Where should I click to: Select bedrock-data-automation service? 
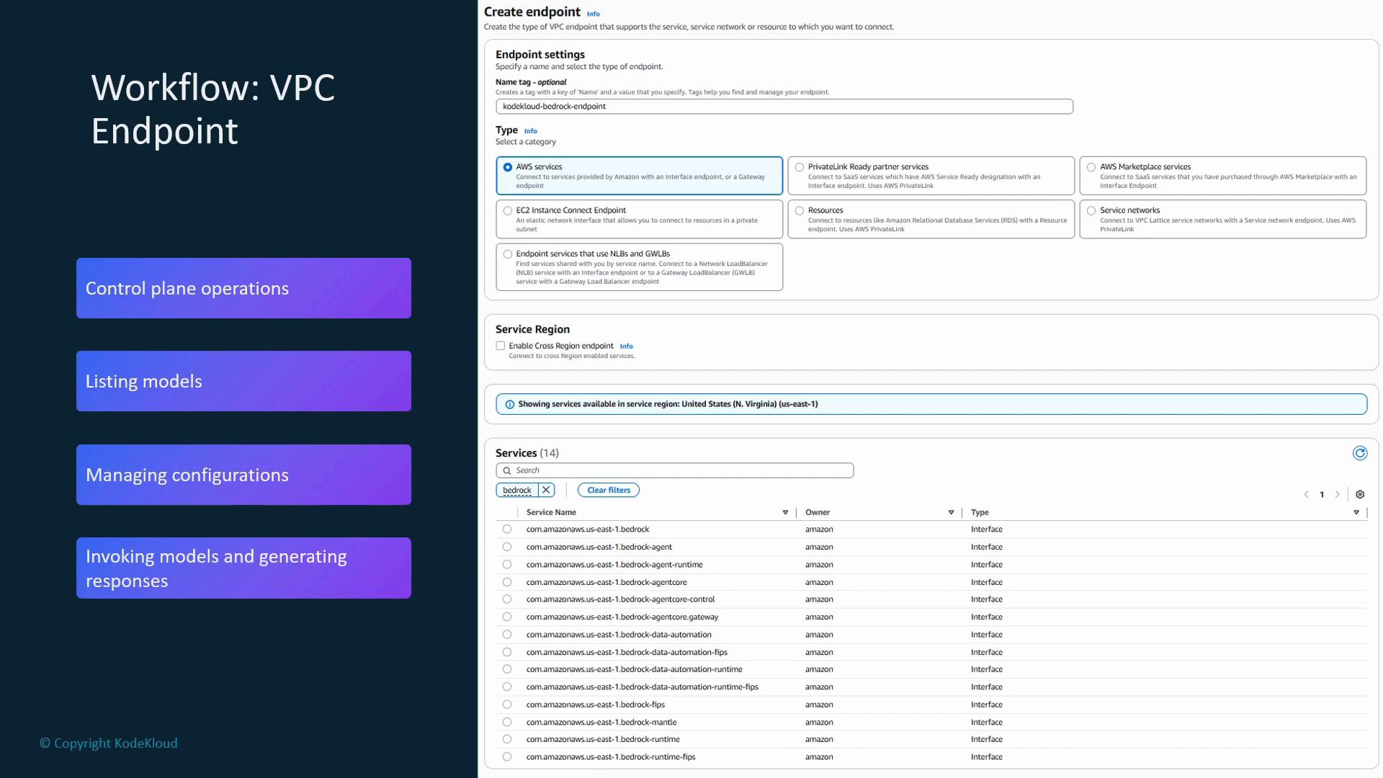click(x=507, y=635)
